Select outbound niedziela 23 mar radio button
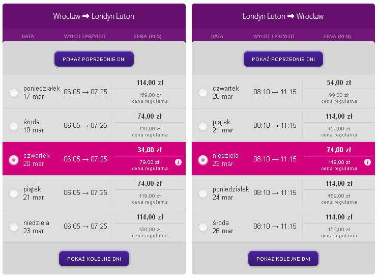The width and height of the screenshot is (378, 278). point(14,227)
